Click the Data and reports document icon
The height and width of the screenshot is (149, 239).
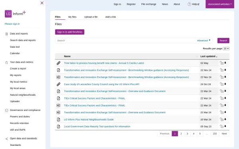tap(6, 34)
